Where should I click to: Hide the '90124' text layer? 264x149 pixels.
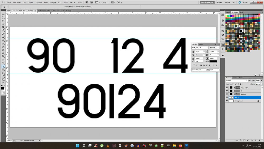point(227,98)
